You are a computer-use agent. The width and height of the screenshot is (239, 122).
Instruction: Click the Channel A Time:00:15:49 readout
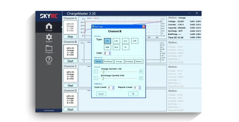pyautogui.click(x=176, y=38)
